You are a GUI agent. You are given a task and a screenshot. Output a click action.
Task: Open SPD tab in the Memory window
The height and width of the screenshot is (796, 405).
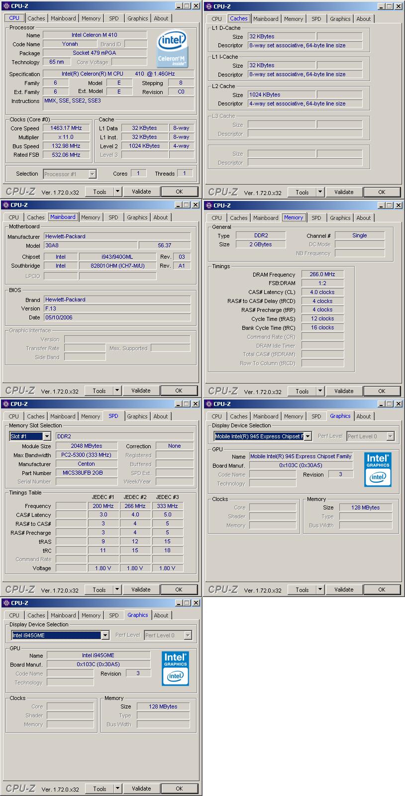coord(316,218)
